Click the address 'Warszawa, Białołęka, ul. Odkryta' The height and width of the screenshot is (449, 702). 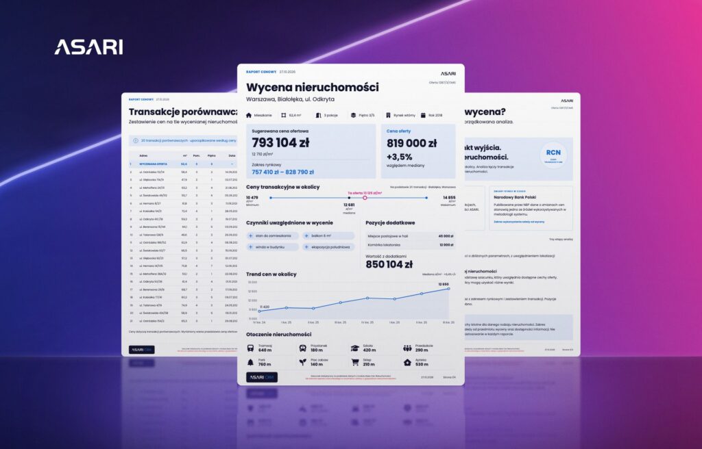(x=290, y=99)
